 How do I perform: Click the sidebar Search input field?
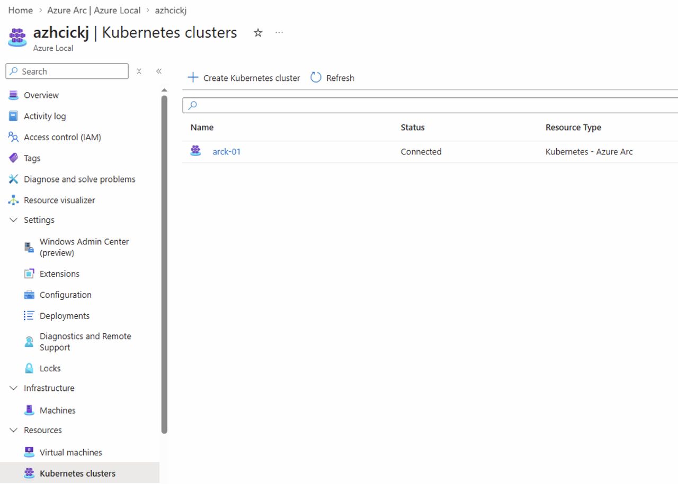coord(72,71)
